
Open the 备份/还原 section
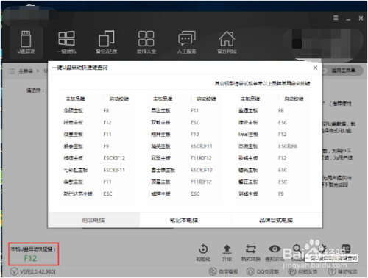click(x=107, y=42)
